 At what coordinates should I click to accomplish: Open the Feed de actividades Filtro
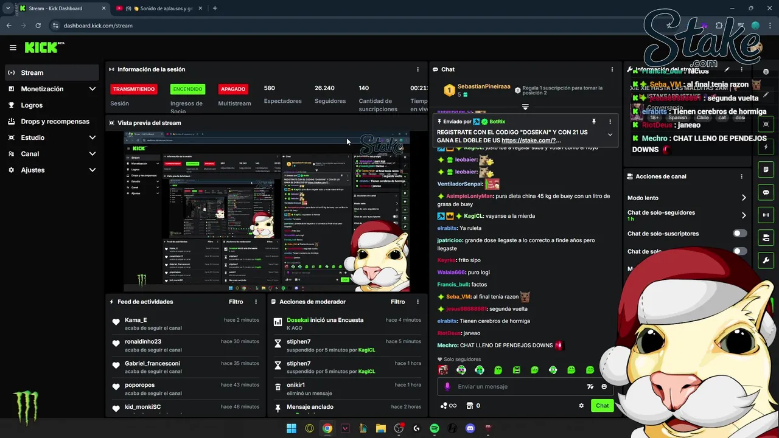click(x=236, y=302)
